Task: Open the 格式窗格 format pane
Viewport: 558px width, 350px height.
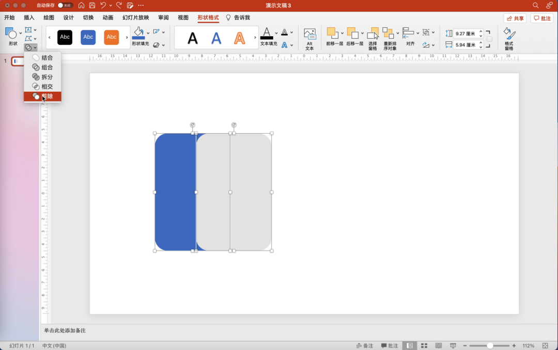Action: pos(509,39)
